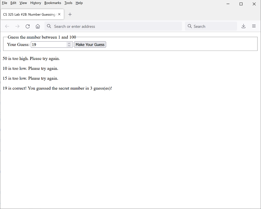Click the browser forward arrow
The image size is (261, 209).
click(17, 26)
